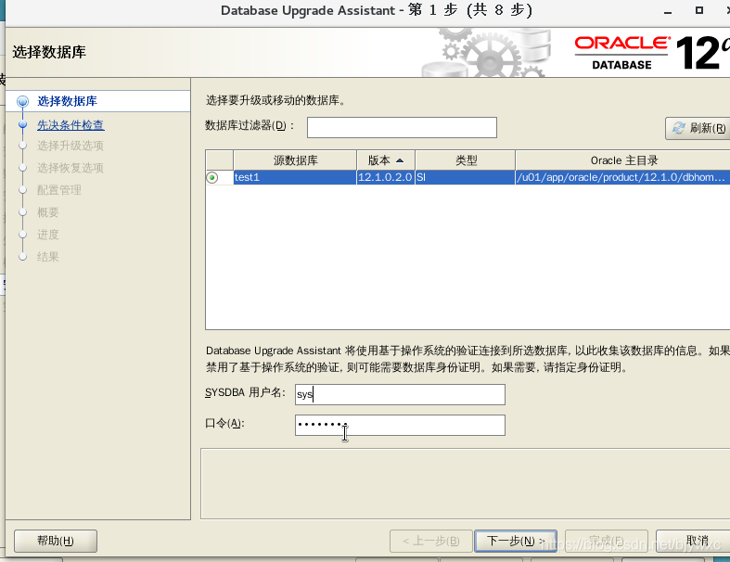This screenshot has width=730, height=562.
Task: Minimize the Database Upgrade Assistant window
Action: click(668, 11)
